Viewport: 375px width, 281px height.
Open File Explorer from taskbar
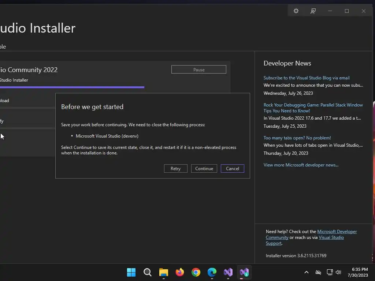click(164, 272)
